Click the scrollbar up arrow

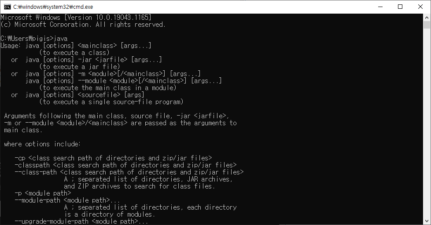tap(427, 17)
